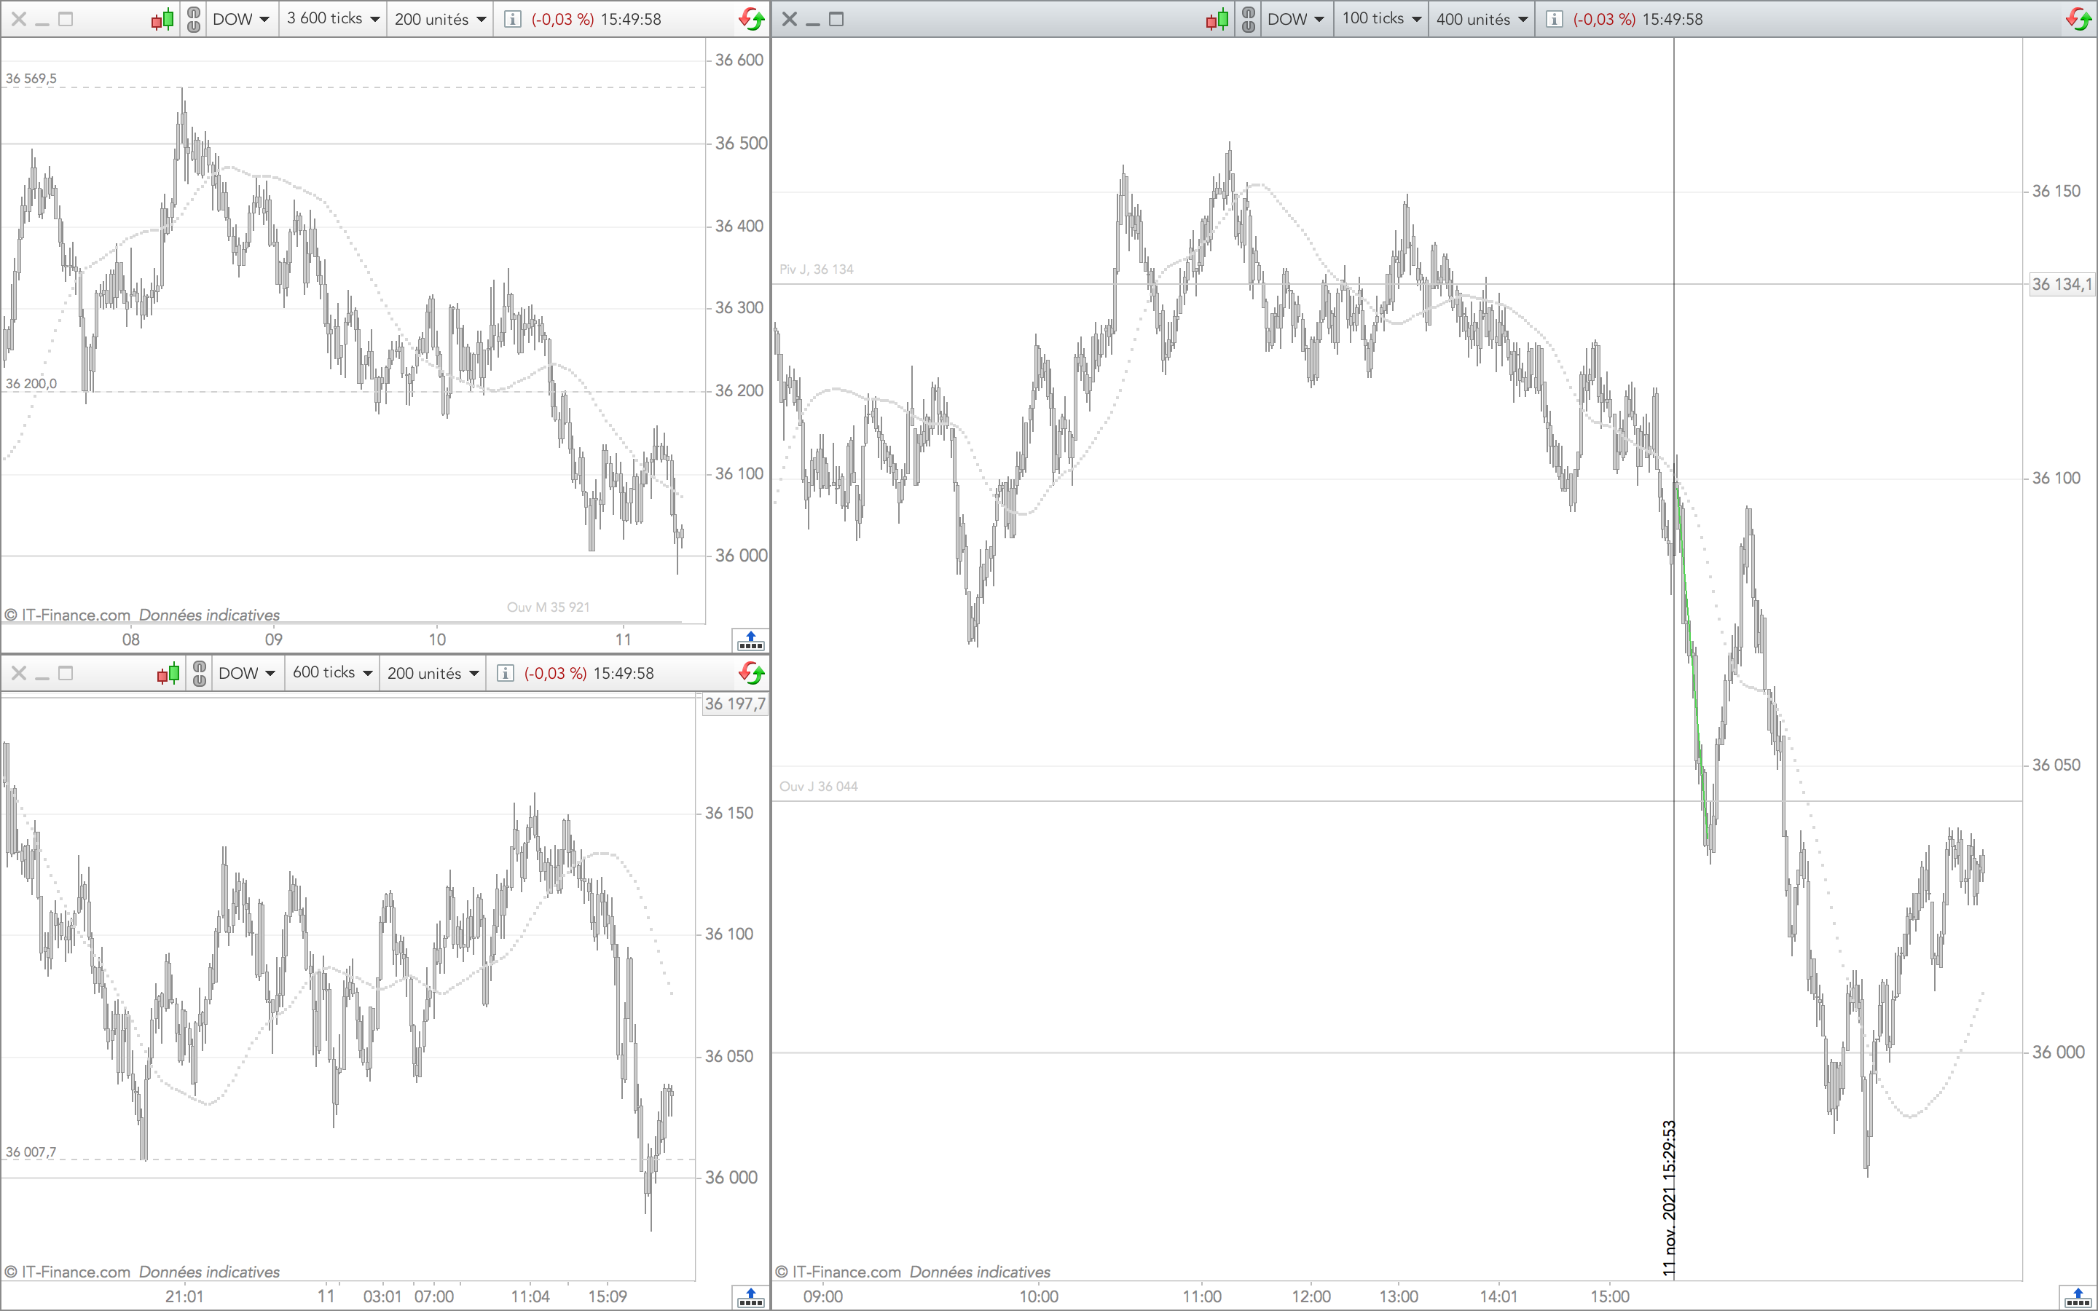Click candlestick chart style icon in 3 600 ticks window
The height and width of the screenshot is (1311, 2098).
(x=162, y=19)
